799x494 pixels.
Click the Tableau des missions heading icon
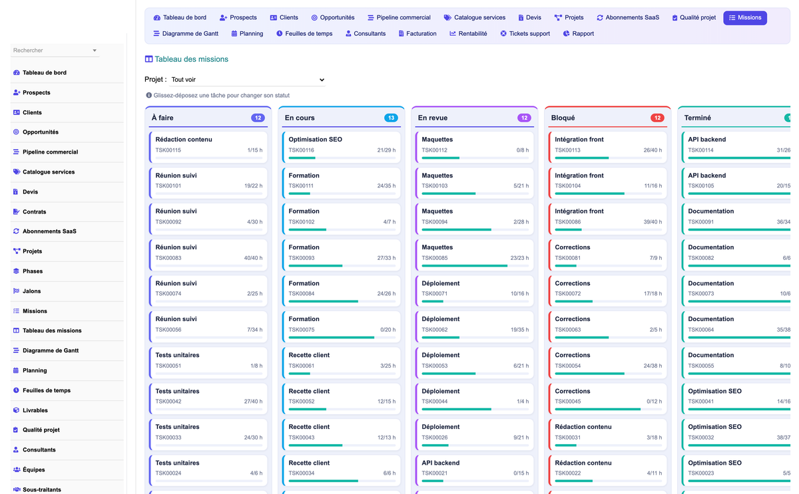pos(148,59)
